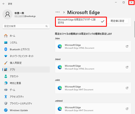This screenshot has width=135, height=114.
Task: Click the Bluetooth icon
Action: (6, 49)
